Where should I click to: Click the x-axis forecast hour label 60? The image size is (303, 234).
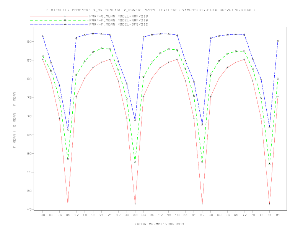pyautogui.click(x=211, y=215)
